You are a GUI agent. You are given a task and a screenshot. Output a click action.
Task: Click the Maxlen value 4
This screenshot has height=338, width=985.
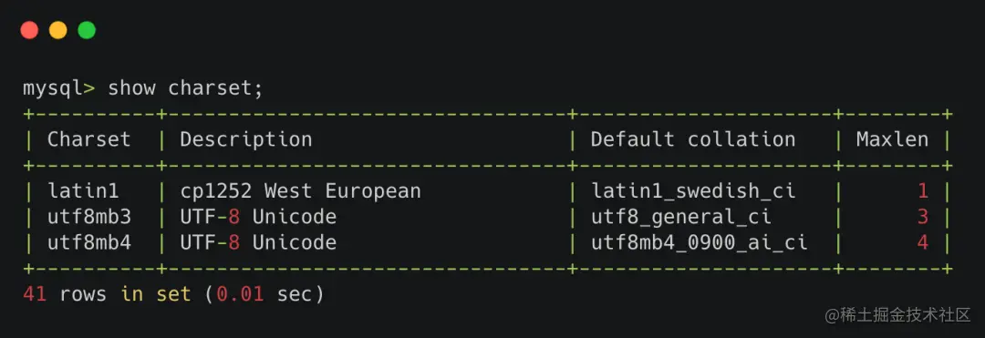coord(922,242)
